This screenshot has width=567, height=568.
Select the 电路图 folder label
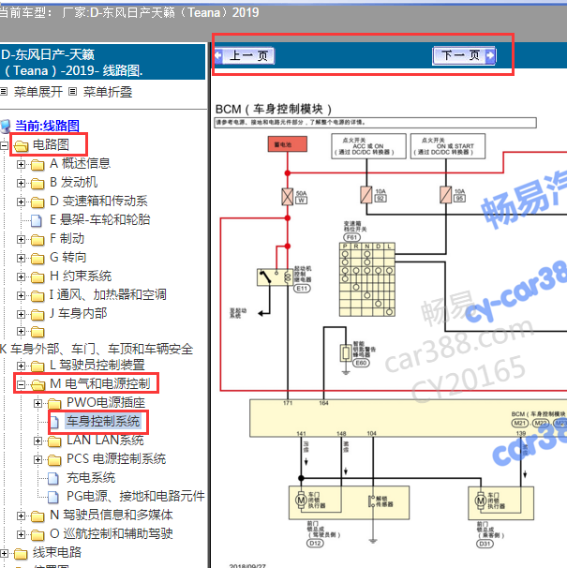[51, 145]
